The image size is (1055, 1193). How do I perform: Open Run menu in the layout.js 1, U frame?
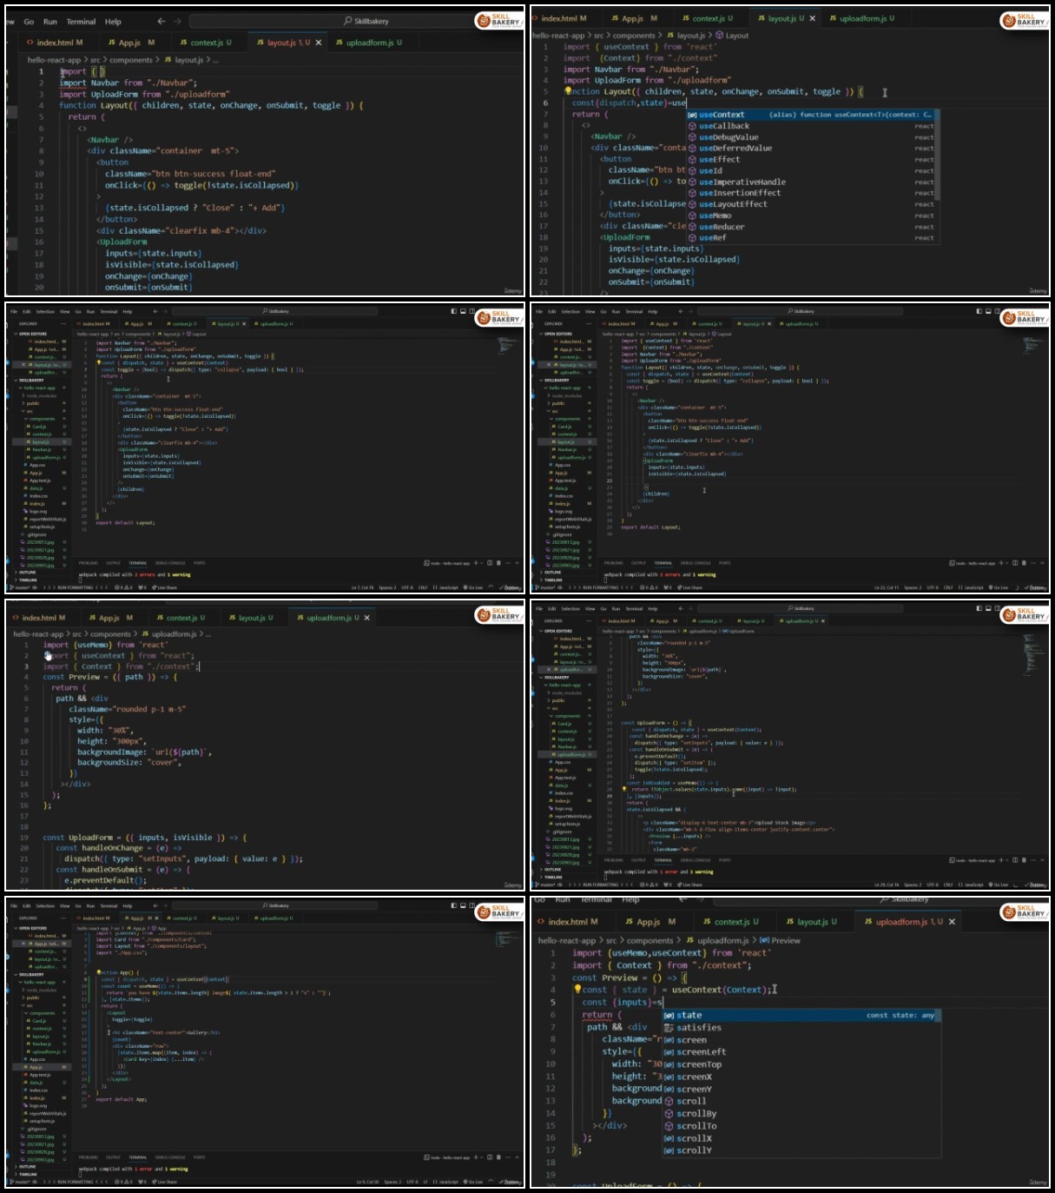pos(50,22)
